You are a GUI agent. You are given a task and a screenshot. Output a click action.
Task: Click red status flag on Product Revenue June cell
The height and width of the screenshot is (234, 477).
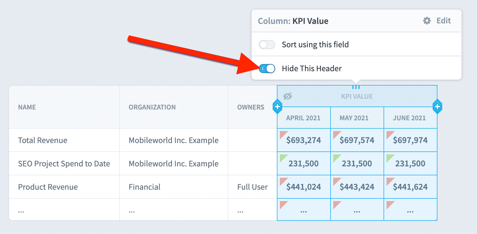(390, 181)
